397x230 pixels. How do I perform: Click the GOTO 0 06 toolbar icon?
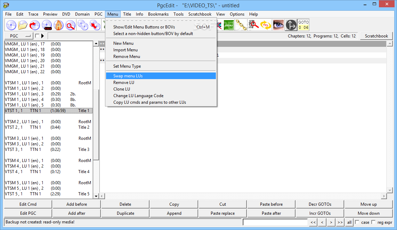pos(303,25)
